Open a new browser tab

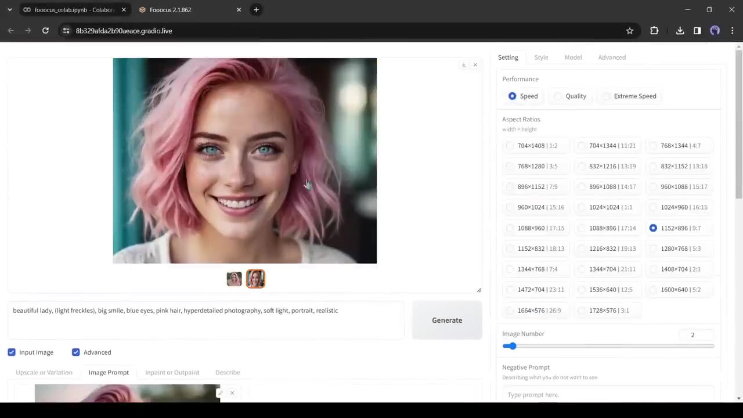tap(256, 10)
